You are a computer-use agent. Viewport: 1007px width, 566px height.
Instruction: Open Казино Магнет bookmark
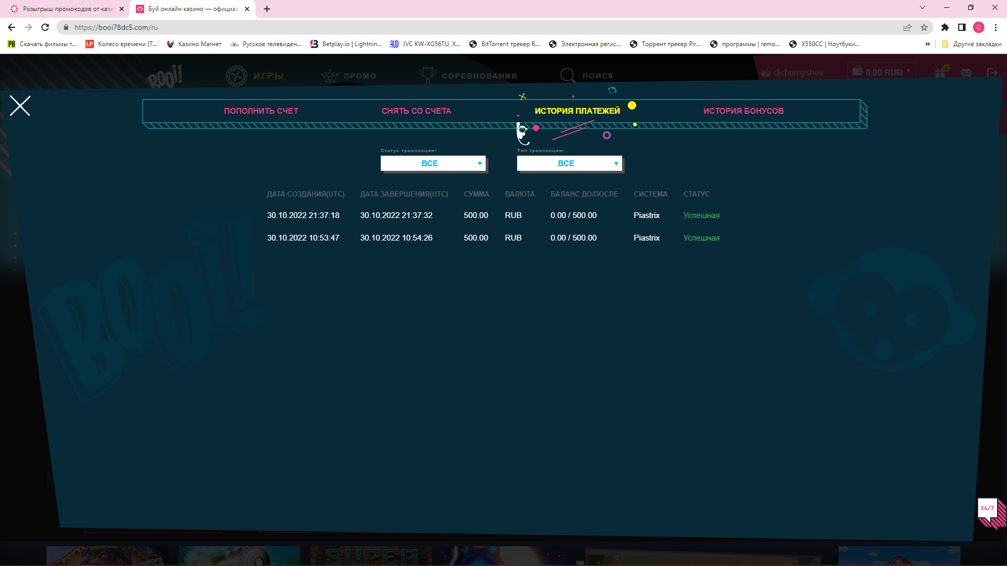pos(194,44)
